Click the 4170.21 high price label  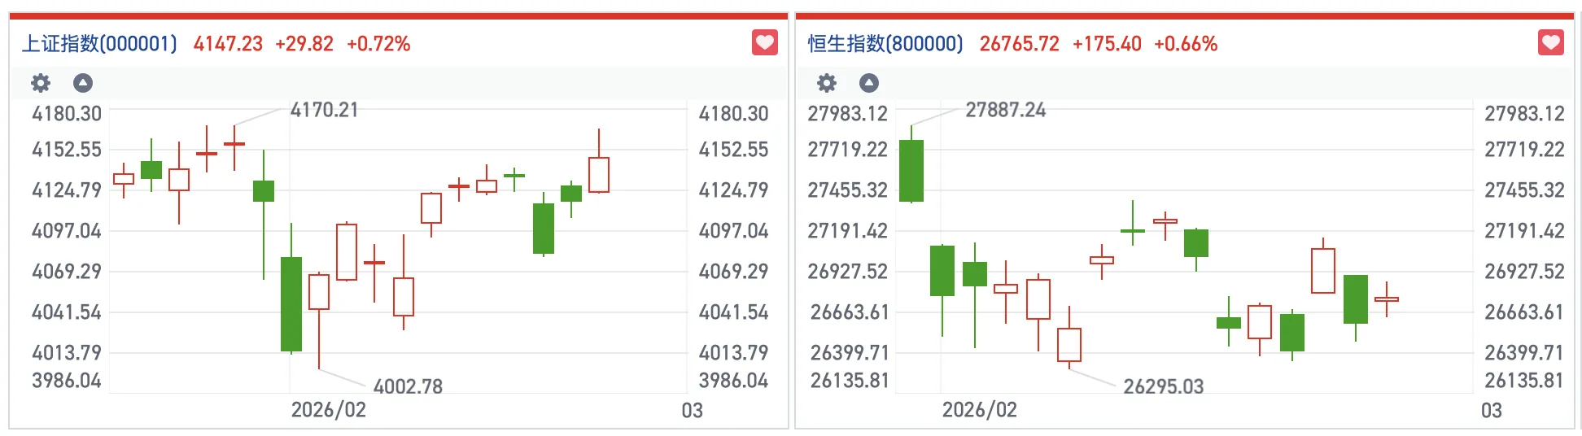(324, 110)
